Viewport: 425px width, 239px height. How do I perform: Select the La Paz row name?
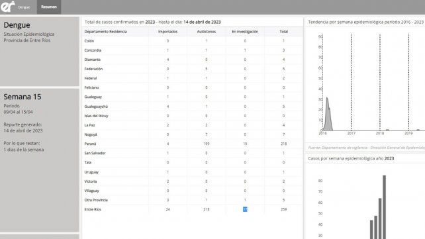coord(89,125)
